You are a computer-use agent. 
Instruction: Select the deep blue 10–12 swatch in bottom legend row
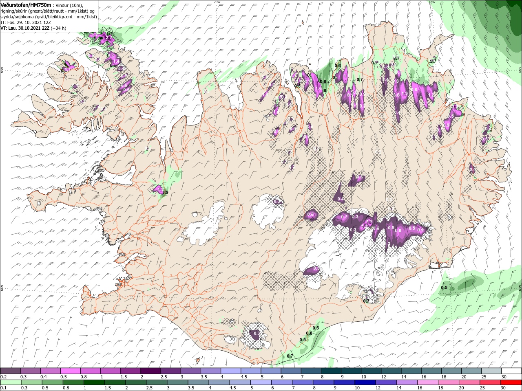[x=365, y=382]
